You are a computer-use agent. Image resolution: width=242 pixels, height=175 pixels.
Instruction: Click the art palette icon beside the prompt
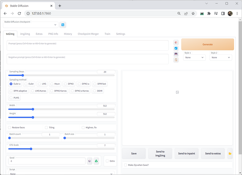176,42
